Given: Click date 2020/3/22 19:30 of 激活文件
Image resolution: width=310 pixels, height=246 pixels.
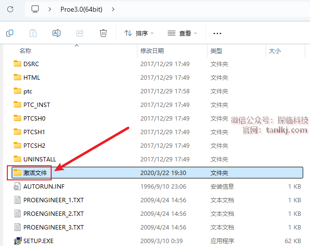Looking at the screenshot, I should pos(163,173).
